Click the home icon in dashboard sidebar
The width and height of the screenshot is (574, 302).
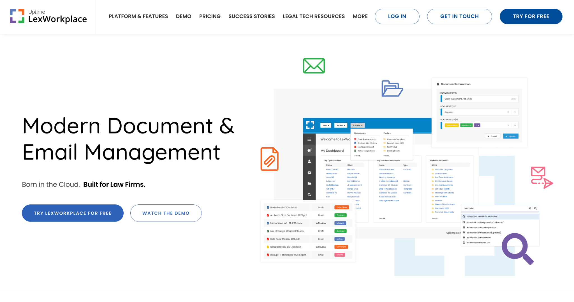[x=309, y=150]
